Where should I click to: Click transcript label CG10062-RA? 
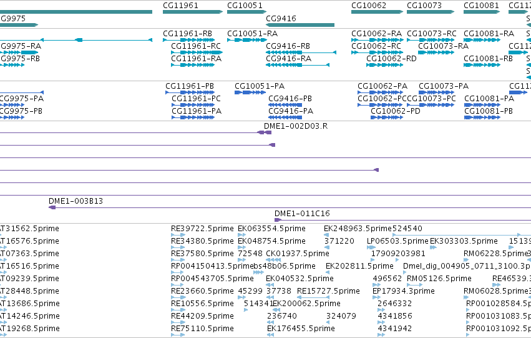(377, 34)
